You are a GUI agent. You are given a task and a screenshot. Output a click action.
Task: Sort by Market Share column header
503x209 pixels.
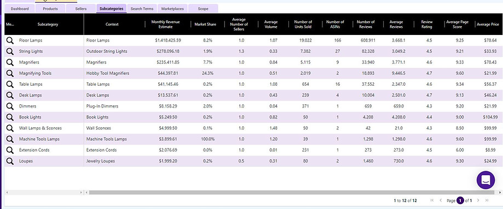pos(205,25)
